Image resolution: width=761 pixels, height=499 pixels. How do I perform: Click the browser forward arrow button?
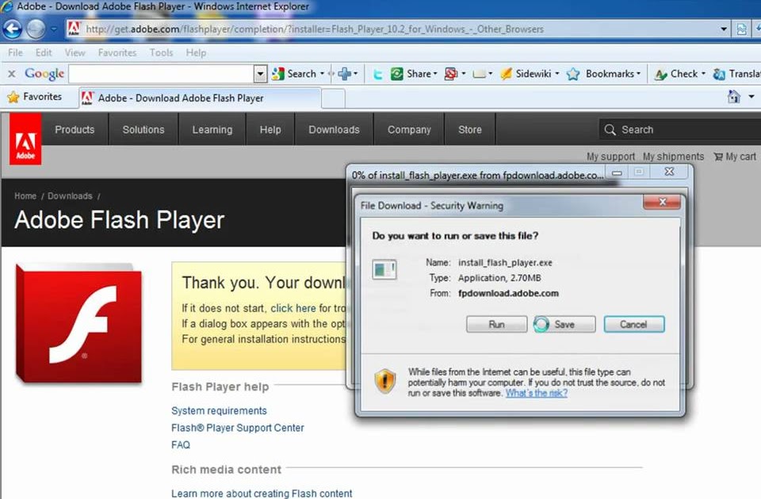(x=36, y=29)
